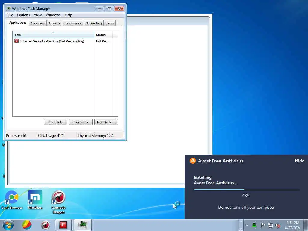
Task: Click the Do not turn off your computer text
Action: [246, 208]
